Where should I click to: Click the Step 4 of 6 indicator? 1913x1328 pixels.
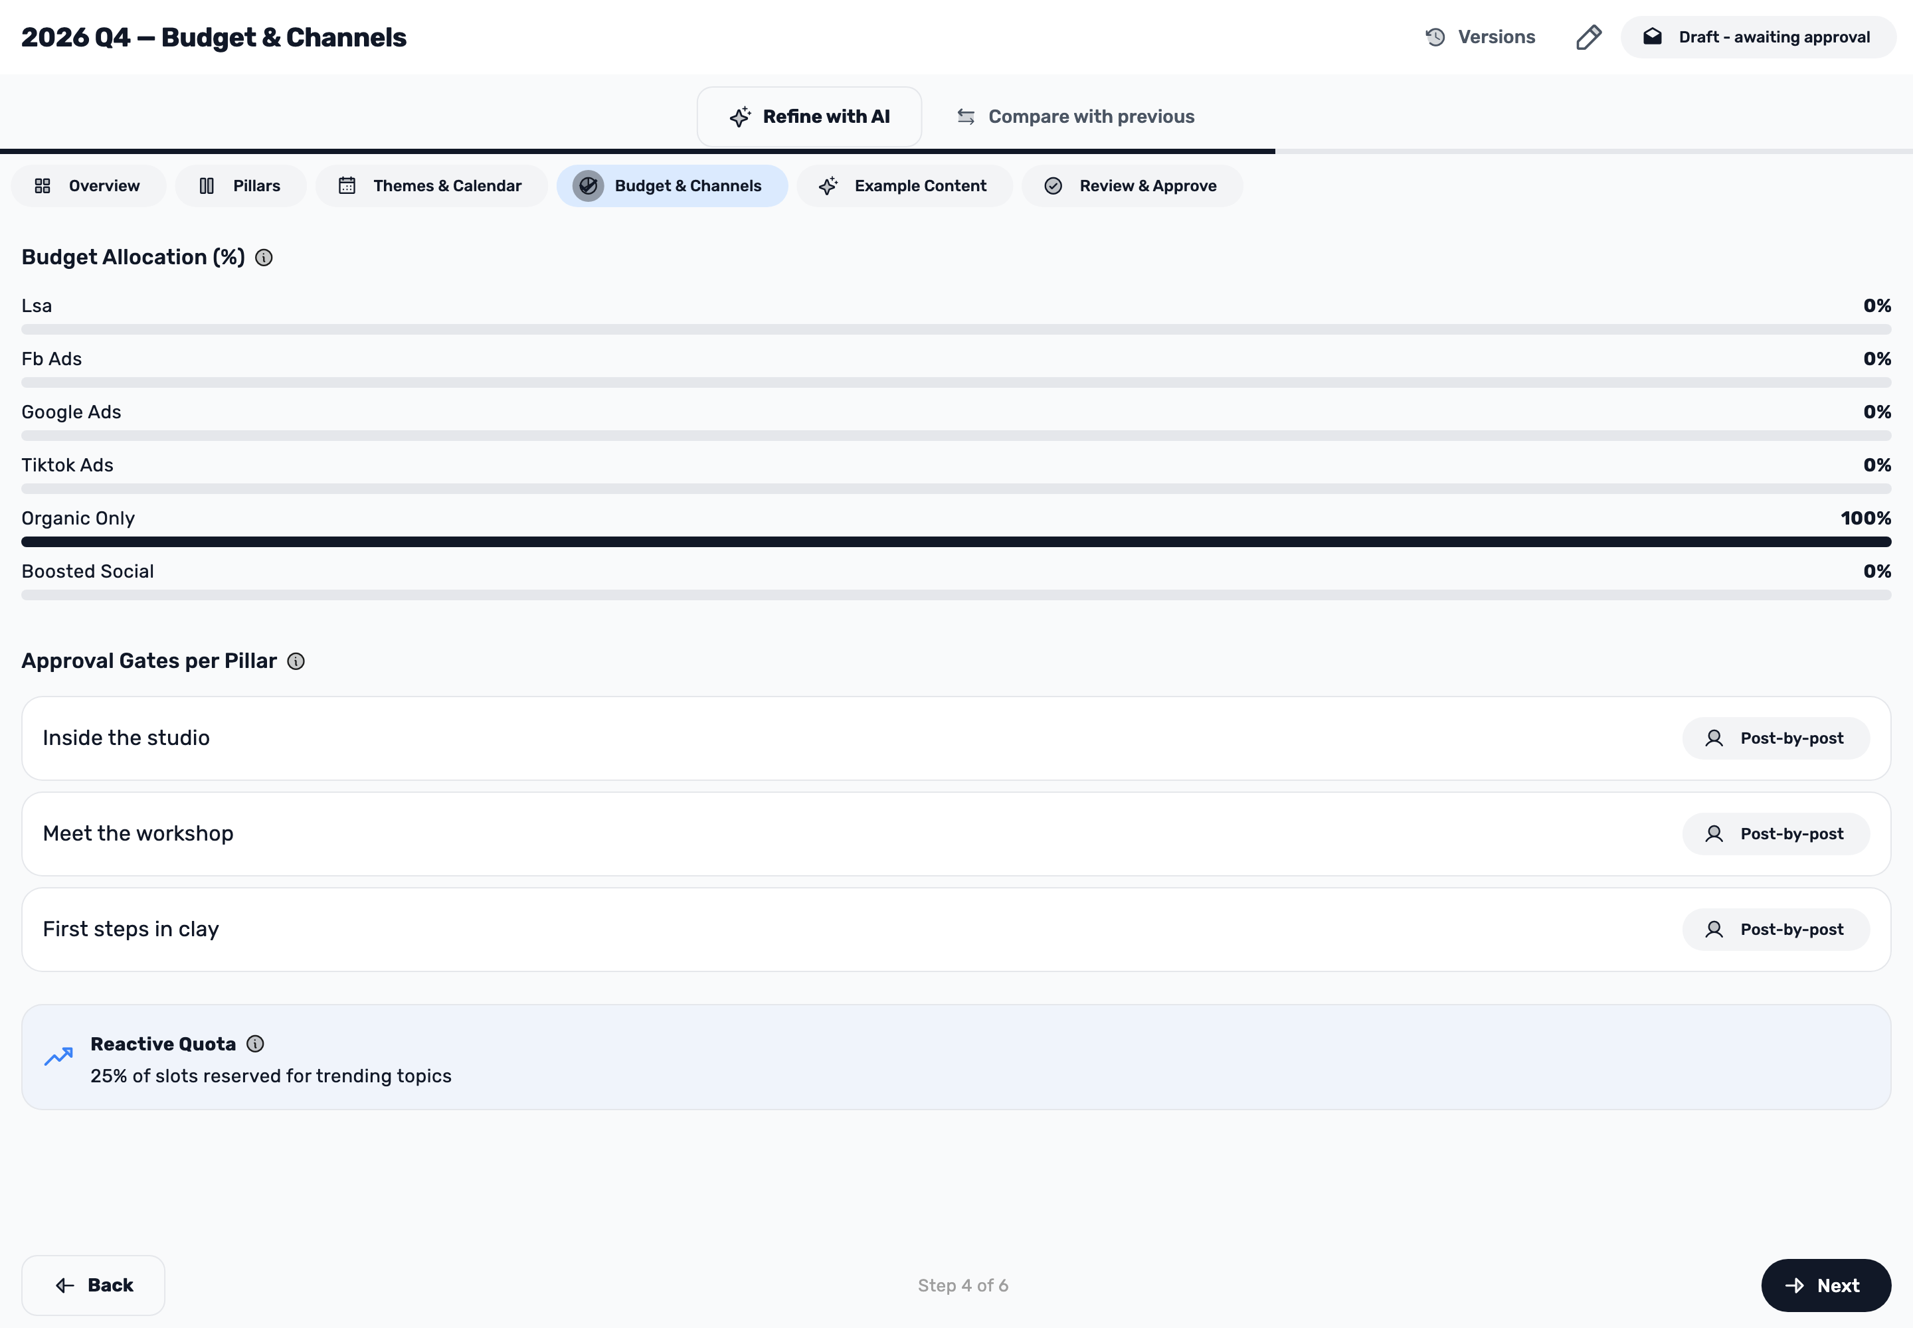coord(963,1286)
